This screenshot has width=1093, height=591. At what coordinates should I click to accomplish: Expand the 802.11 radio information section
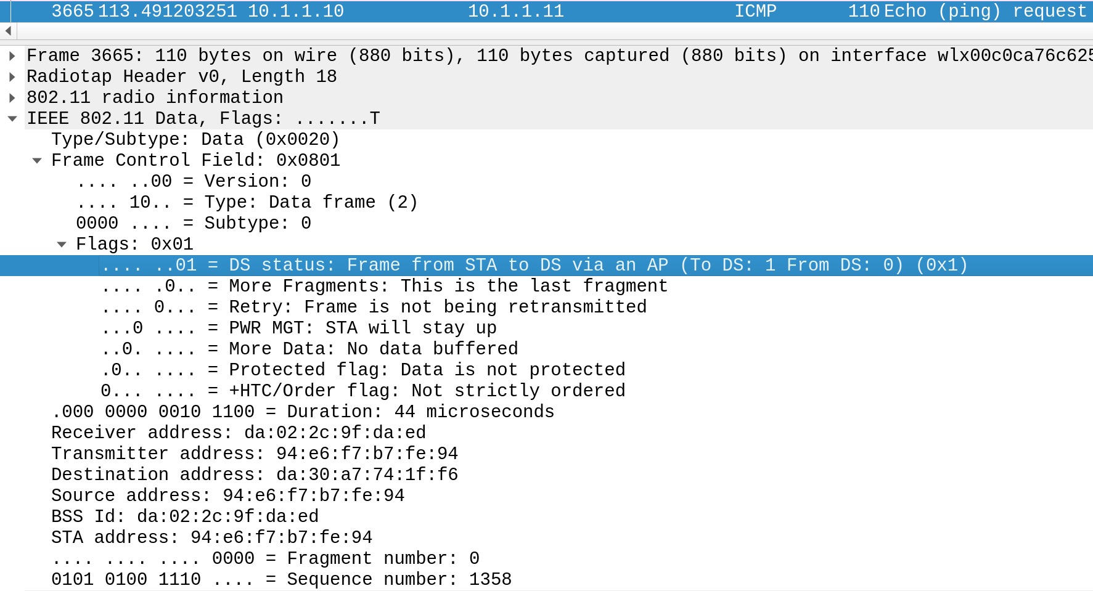click(x=12, y=97)
